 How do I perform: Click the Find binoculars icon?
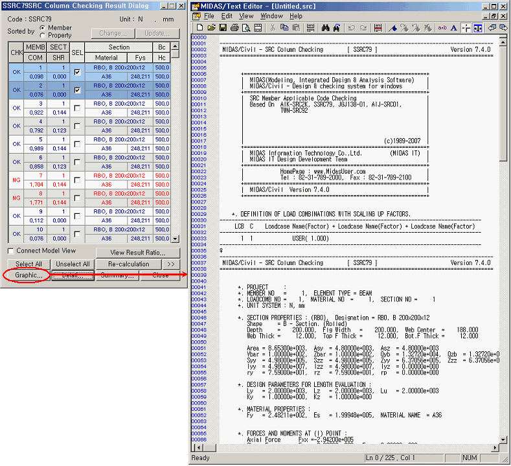(x=326, y=28)
